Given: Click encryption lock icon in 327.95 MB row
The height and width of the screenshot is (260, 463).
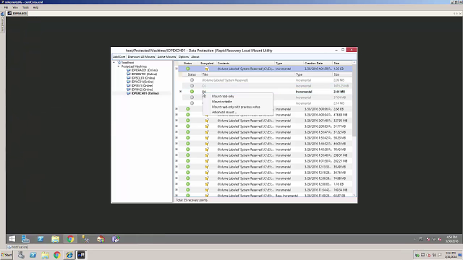Looking at the screenshot, I should click(x=207, y=121).
